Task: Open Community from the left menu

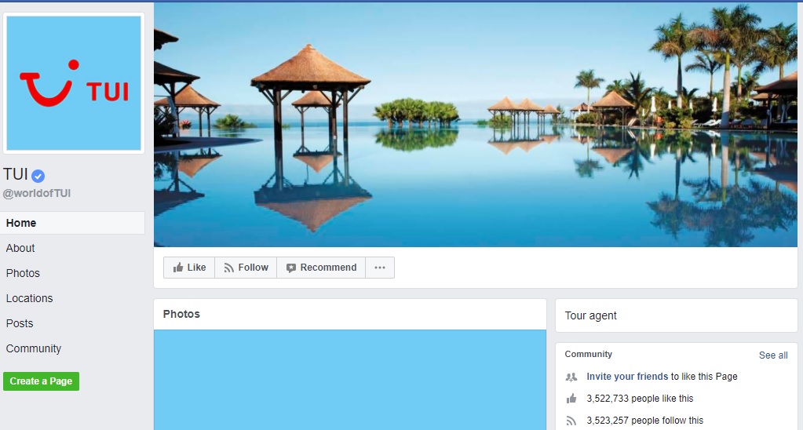Action: coord(34,348)
